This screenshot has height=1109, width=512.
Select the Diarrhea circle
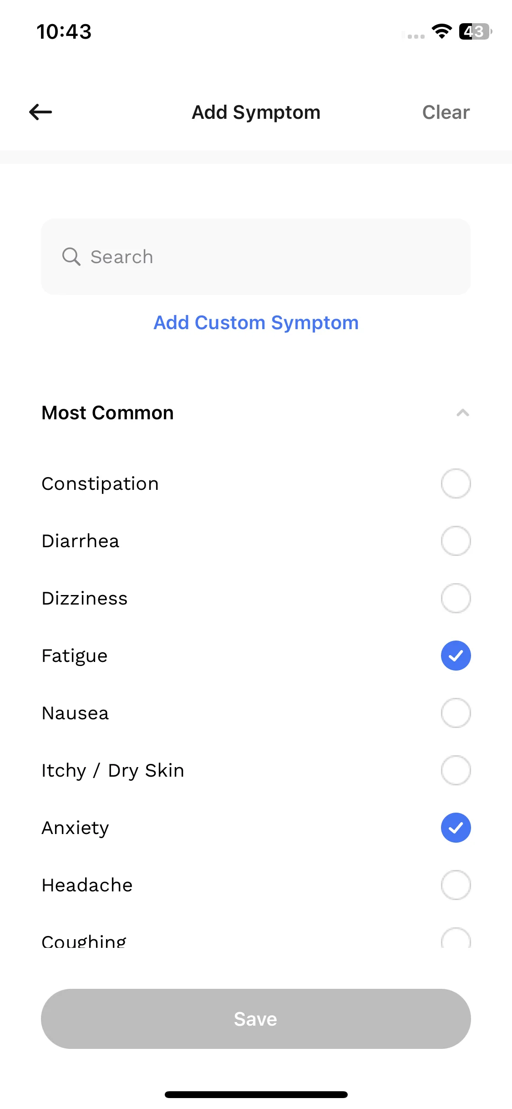(456, 541)
